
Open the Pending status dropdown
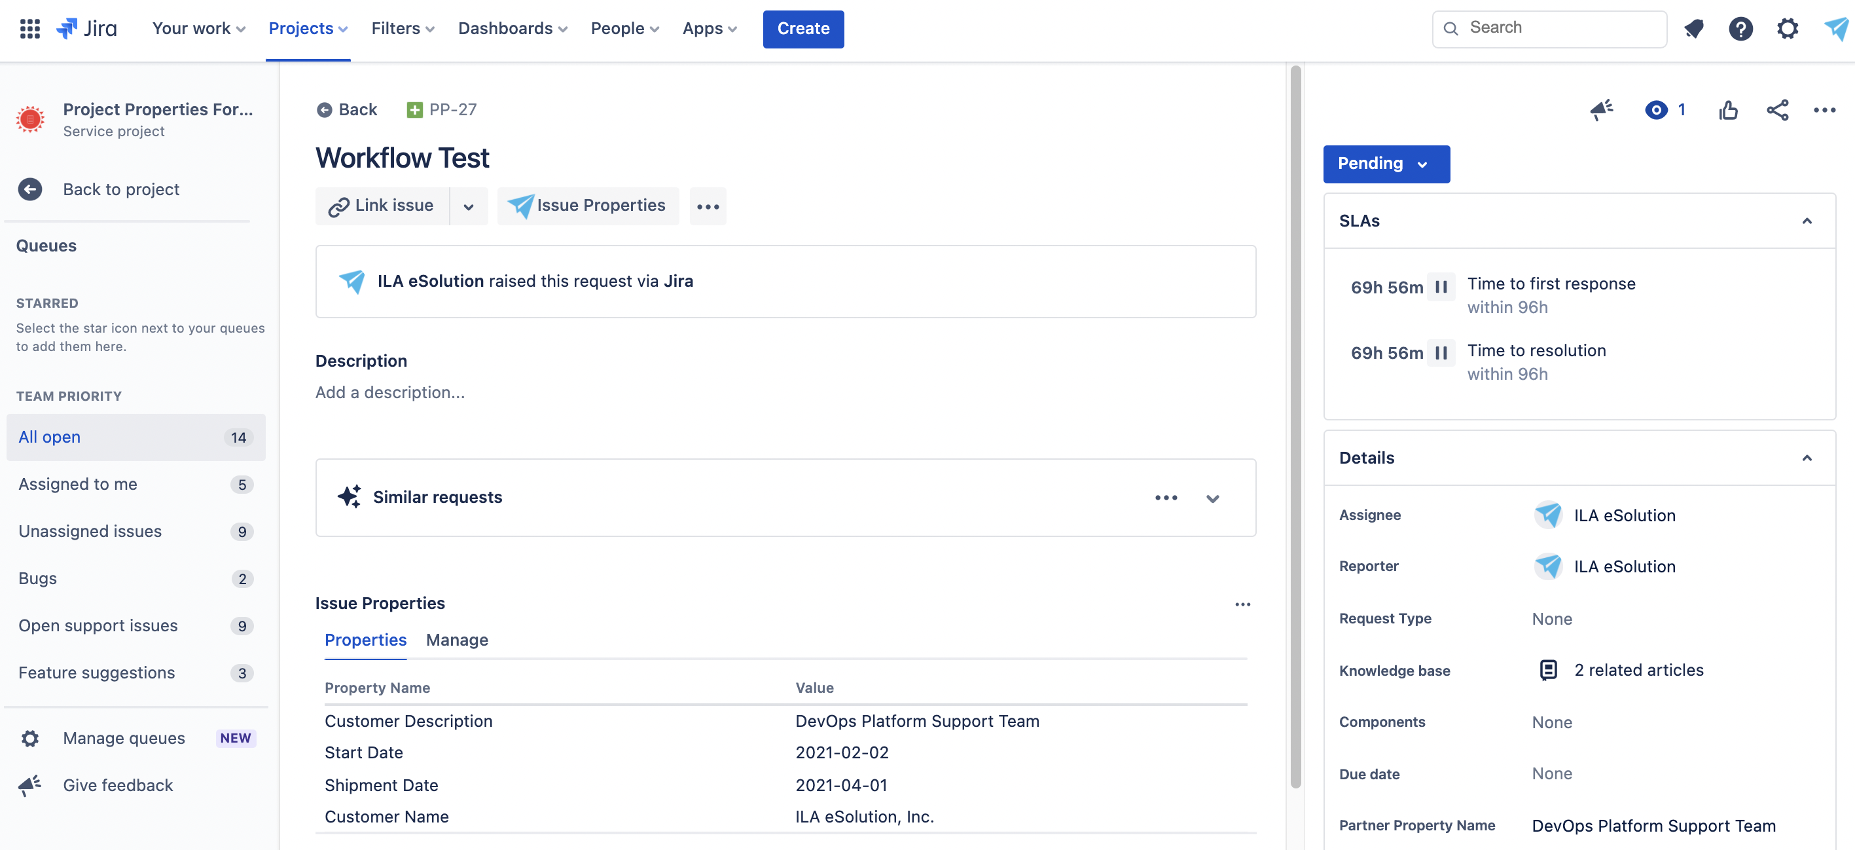(x=1386, y=164)
